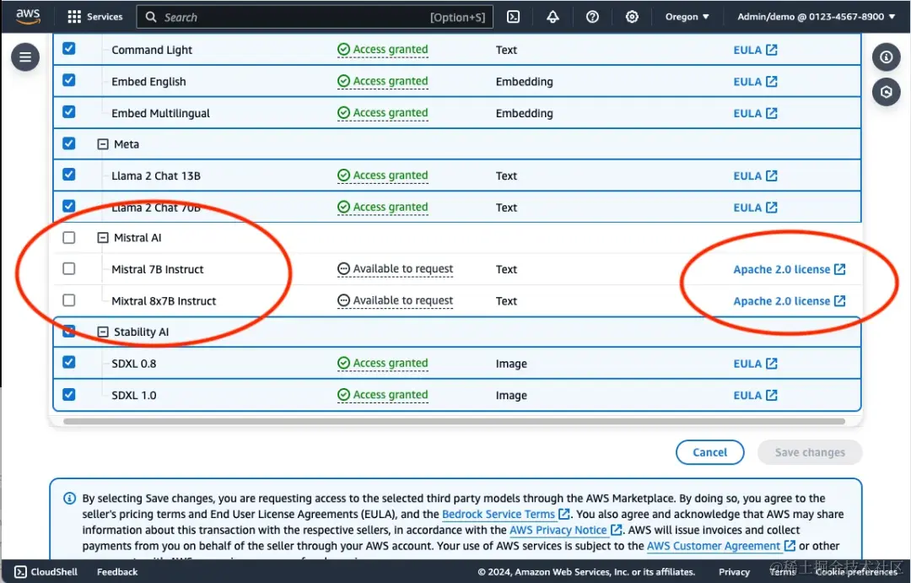Open external link icon beside Llama 2 Chat 13B EULA
The height and width of the screenshot is (583, 911).
pos(772,175)
